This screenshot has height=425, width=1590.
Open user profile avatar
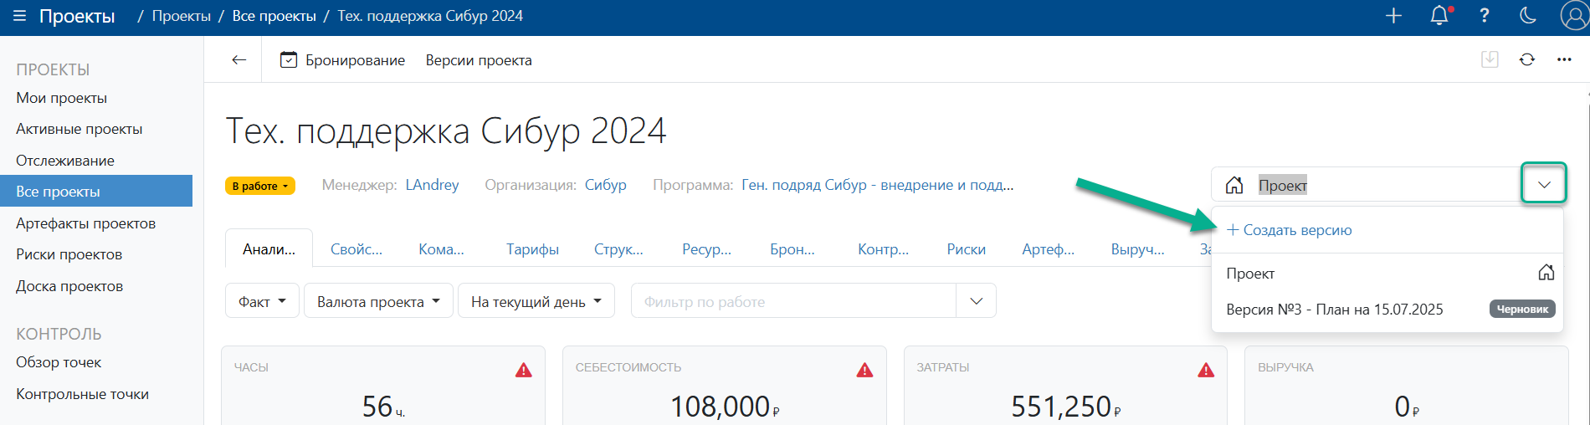click(1574, 15)
